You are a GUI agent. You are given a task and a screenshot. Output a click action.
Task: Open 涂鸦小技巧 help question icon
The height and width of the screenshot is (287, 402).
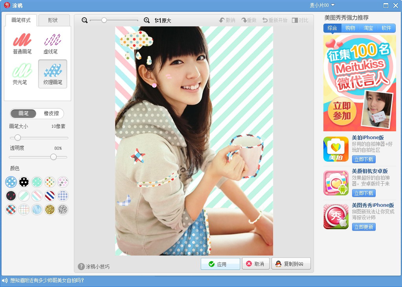tap(81, 267)
